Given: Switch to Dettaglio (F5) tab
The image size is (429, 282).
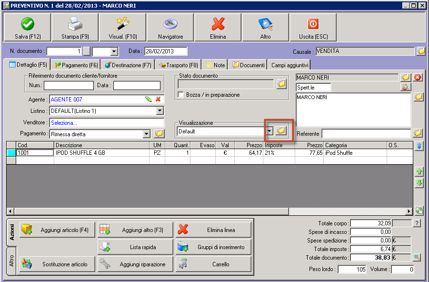Looking at the screenshot, I should click(x=27, y=65).
